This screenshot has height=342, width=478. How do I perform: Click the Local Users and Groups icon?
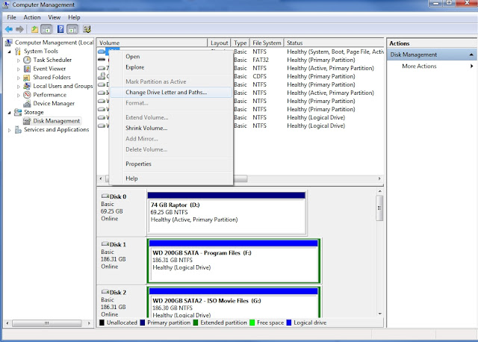click(x=28, y=86)
